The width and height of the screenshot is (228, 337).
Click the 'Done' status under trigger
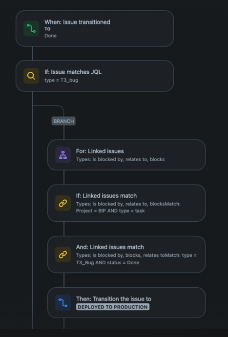pyautogui.click(x=50, y=36)
